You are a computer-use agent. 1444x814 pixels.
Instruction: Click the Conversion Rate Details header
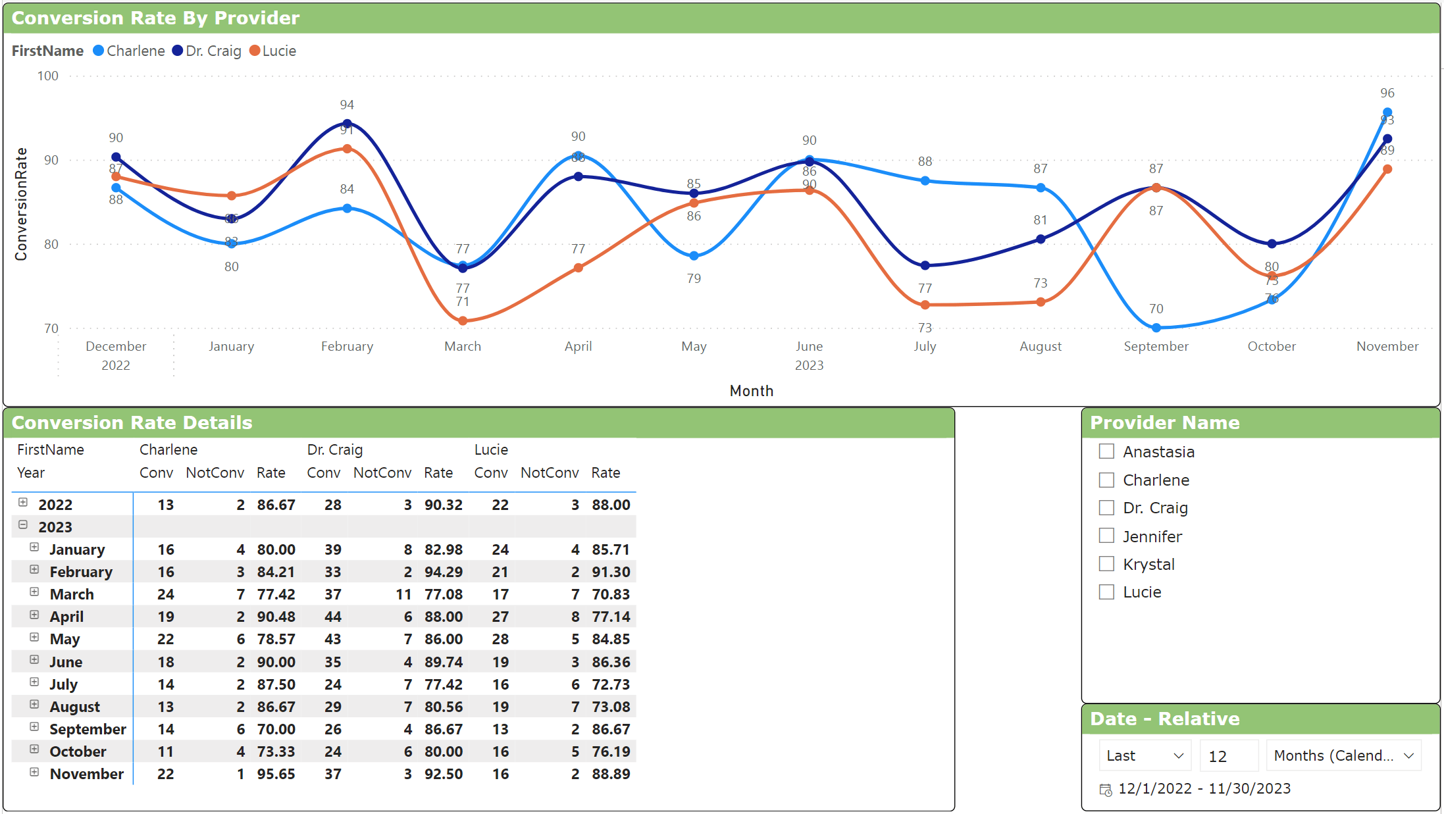[132, 422]
